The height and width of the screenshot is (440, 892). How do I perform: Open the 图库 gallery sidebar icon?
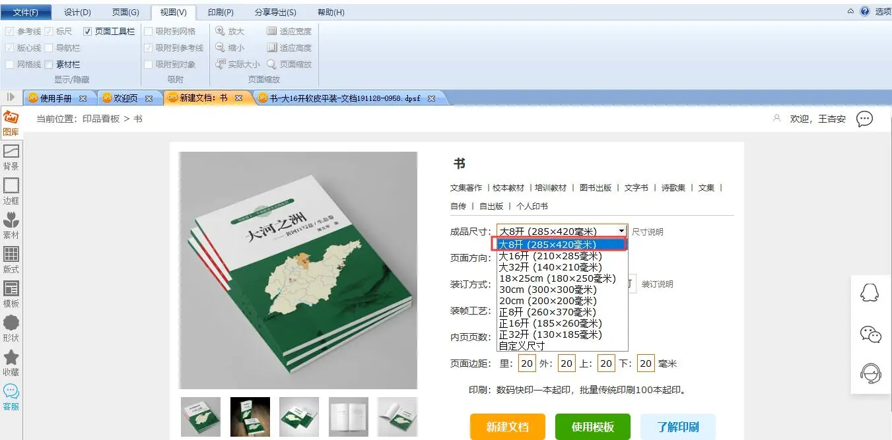11,123
